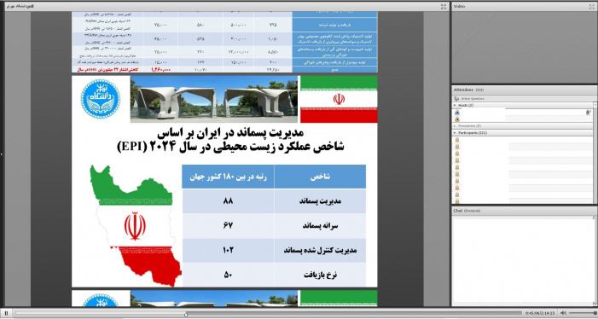Viewport: 598px width, 319px height.
Task: Click the left edge panel expand arrow
Action: coord(2,154)
